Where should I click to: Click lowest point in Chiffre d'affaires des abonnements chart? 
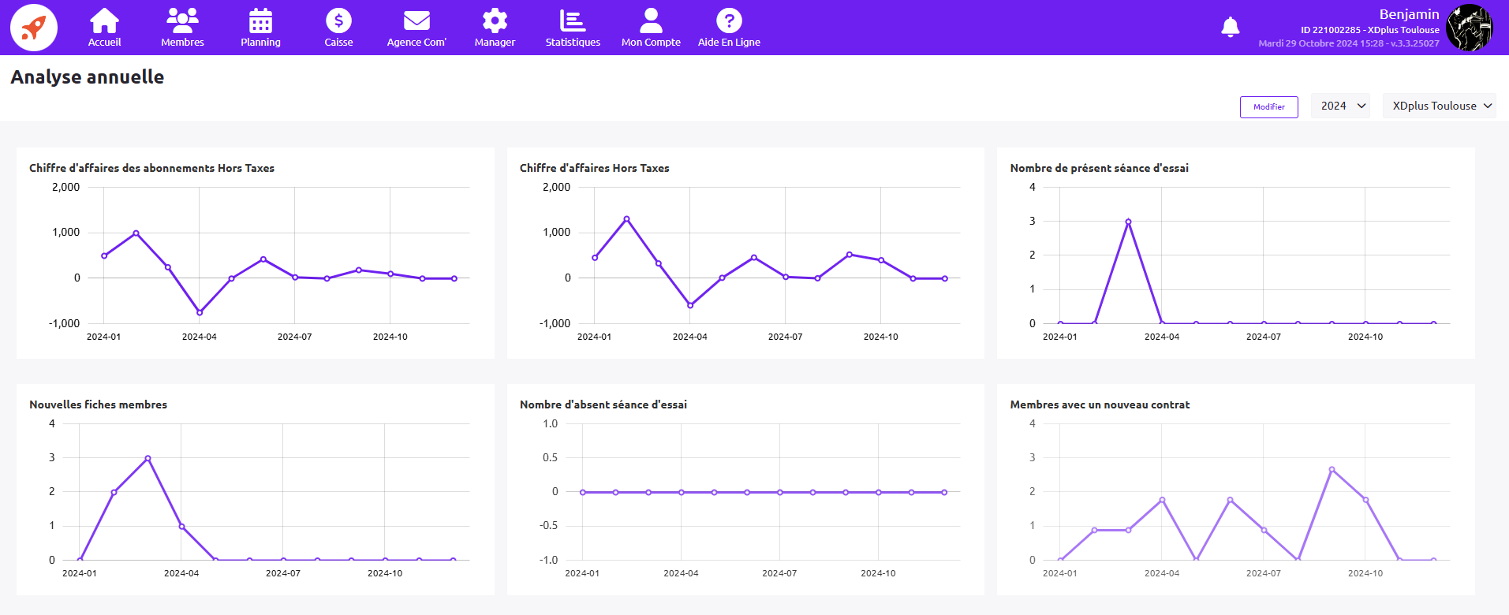(x=200, y=313)
